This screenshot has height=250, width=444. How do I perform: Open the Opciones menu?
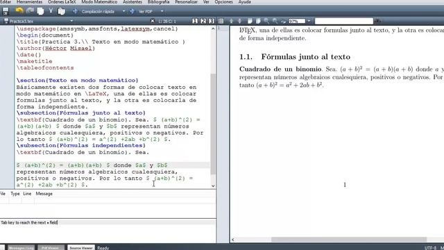pos(223,2)
